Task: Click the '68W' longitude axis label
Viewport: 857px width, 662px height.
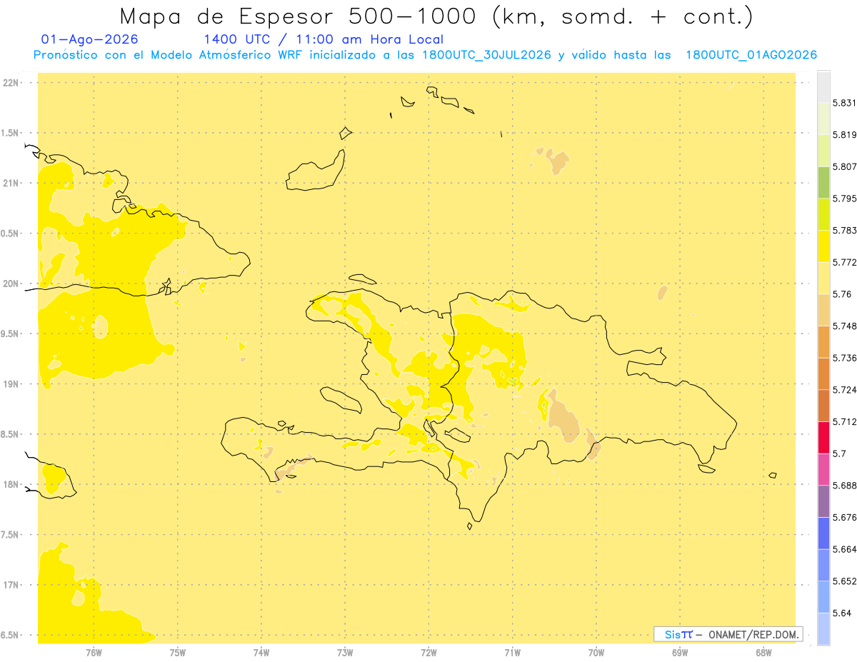Action: (763, 652)
